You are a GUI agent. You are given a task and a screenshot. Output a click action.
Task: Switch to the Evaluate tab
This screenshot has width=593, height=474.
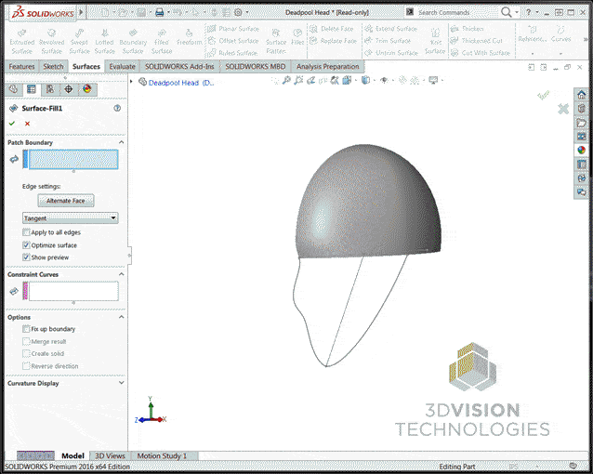point(122,67)
